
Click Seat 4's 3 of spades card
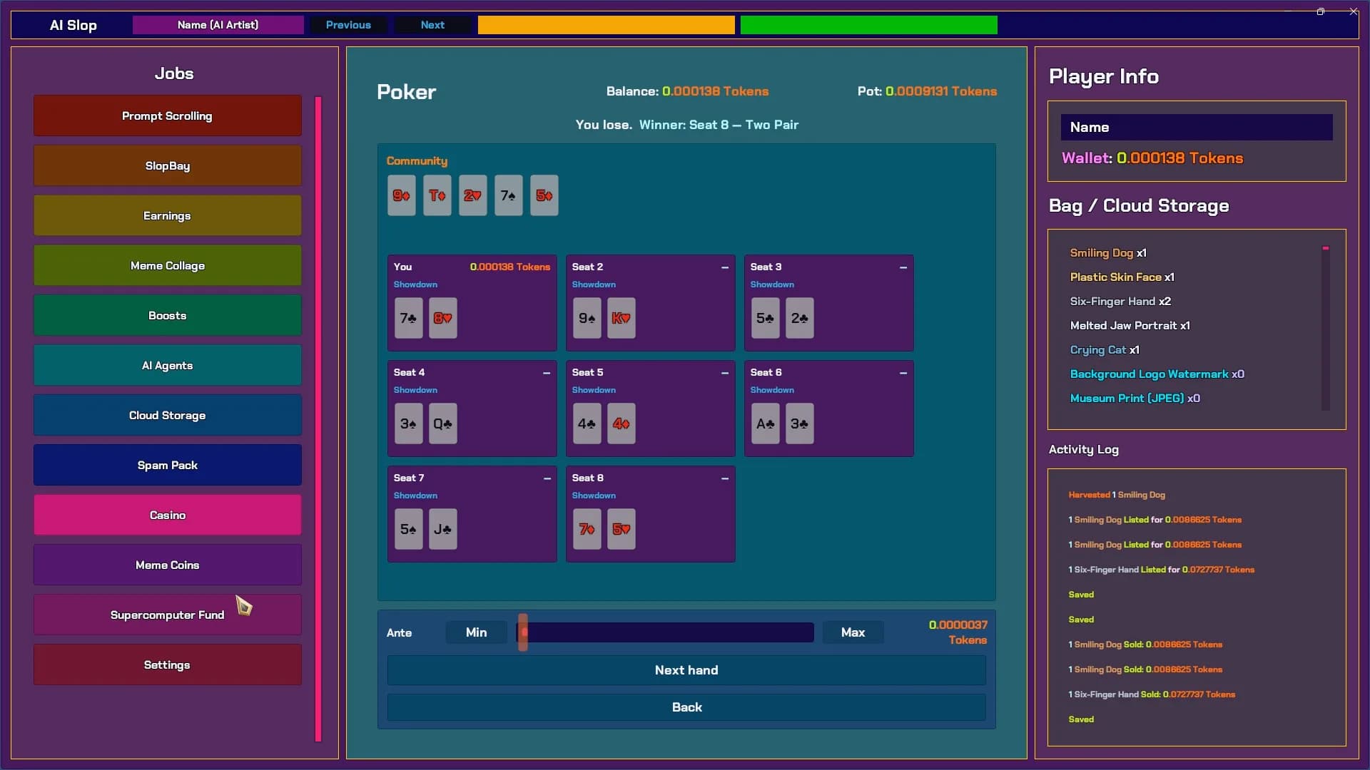(x=409, y=423)
